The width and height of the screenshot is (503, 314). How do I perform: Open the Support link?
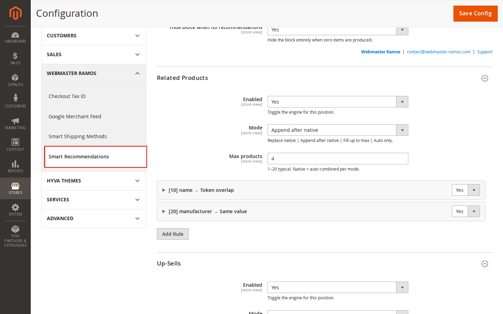click(x=485, y=52)
